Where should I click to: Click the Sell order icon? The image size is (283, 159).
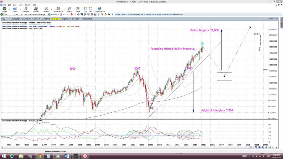(90, 9)
